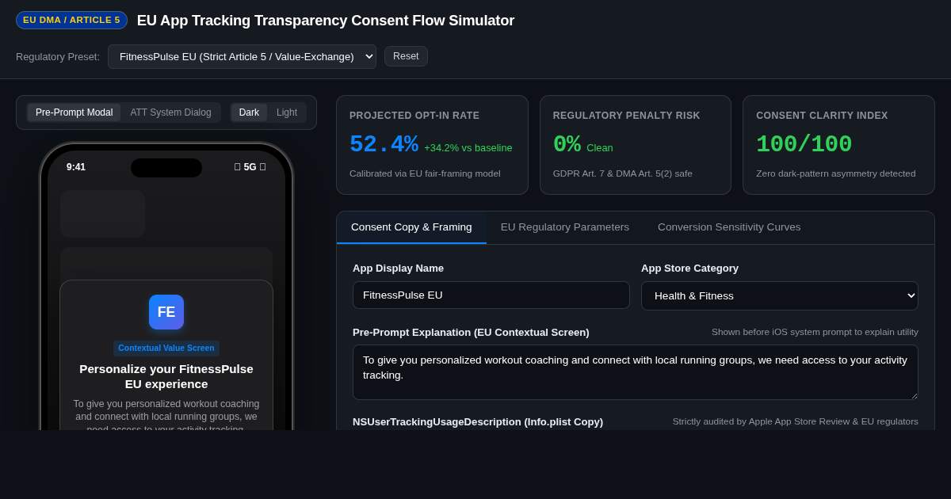Screen dimensions: 951x499
Task: Click the simulator page title
Action: [326, 21]
